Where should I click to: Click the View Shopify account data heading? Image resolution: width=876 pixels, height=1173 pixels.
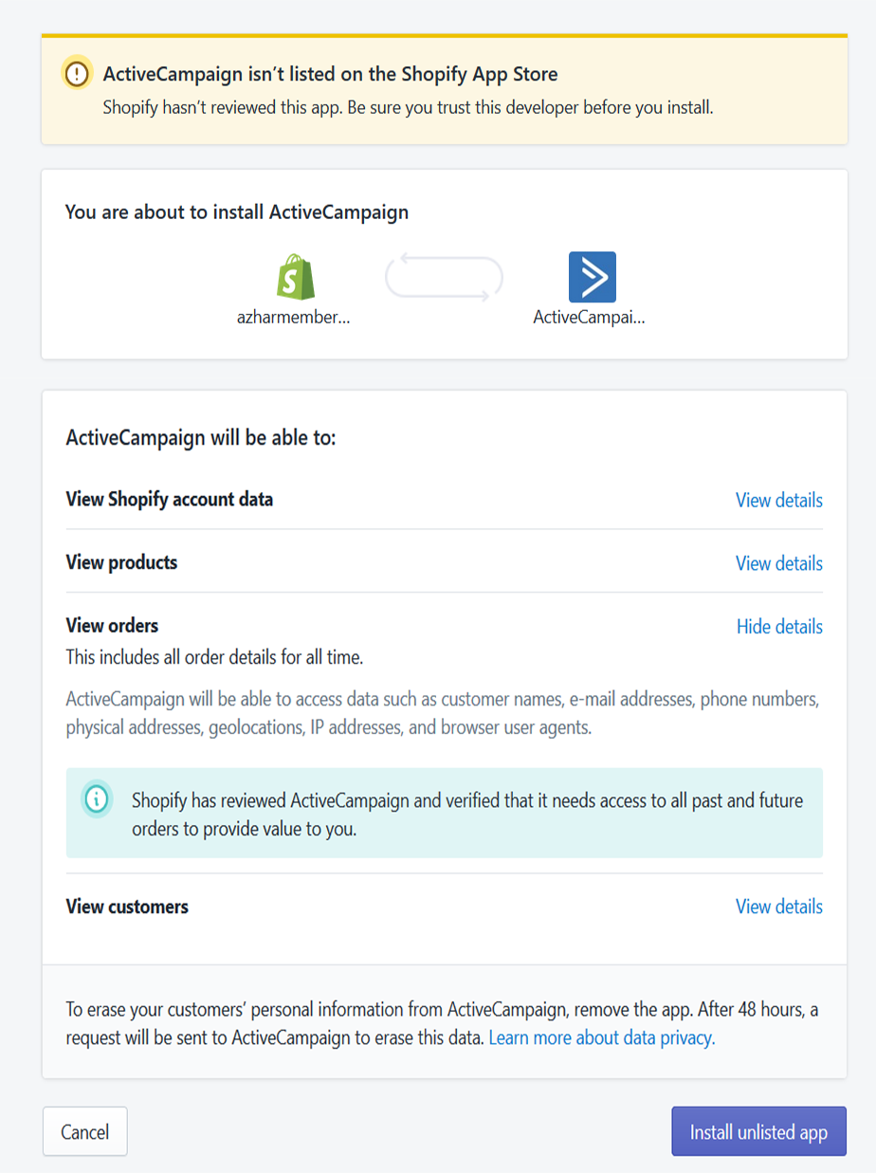click(170, 499)
